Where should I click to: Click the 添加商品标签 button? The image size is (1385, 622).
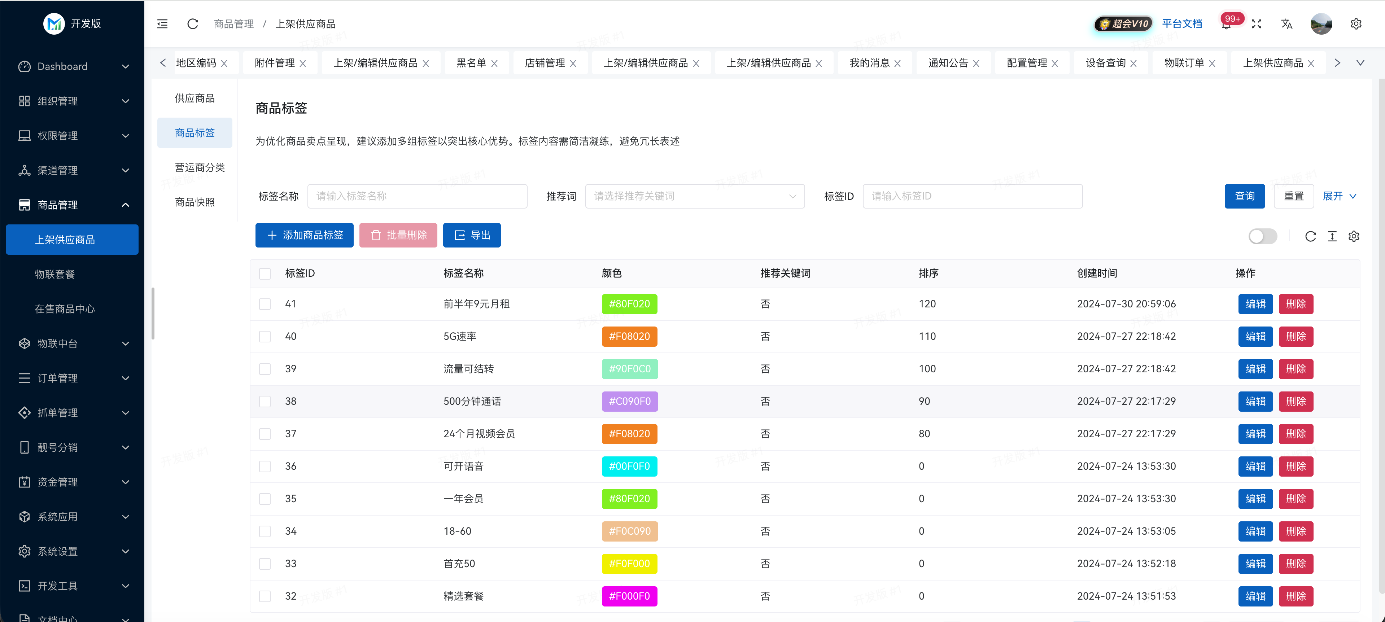(x=304, y=235)
